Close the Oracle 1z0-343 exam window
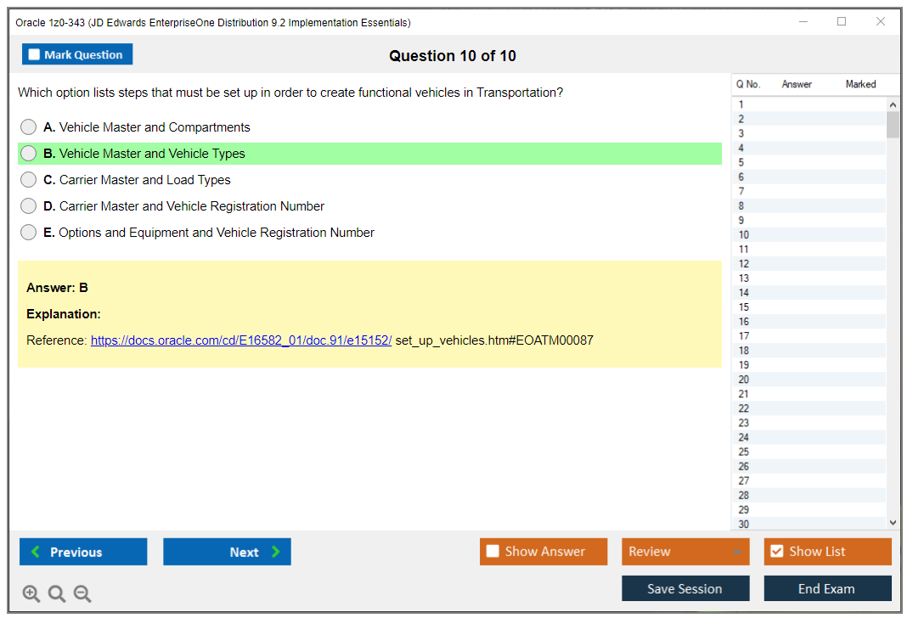This screenshot has height=624, width=913. [x=881, y=21]
